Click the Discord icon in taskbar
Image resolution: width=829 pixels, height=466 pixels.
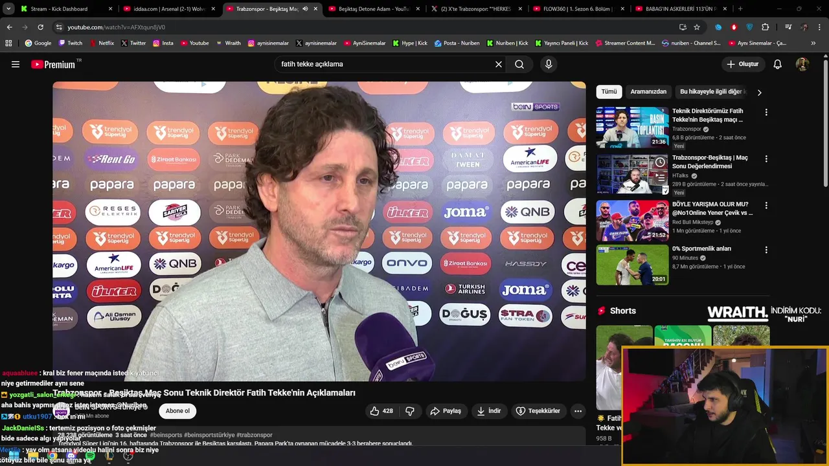(x=71, y=457)
